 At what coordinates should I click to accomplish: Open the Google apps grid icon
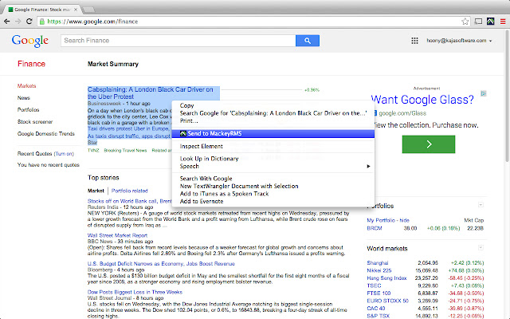414,41
